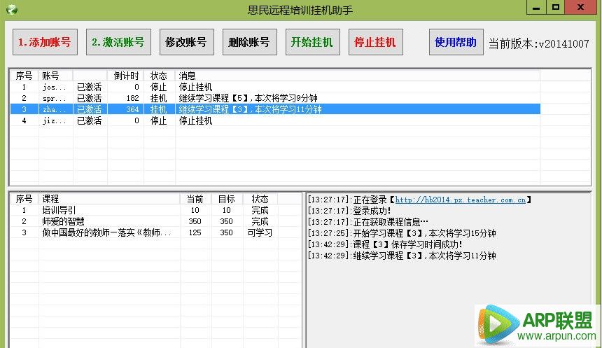Image resolution: width=602 pixels, height=348 pixels.
Task: Click log entry 登录成功!
Action: [x=349, y=211]
